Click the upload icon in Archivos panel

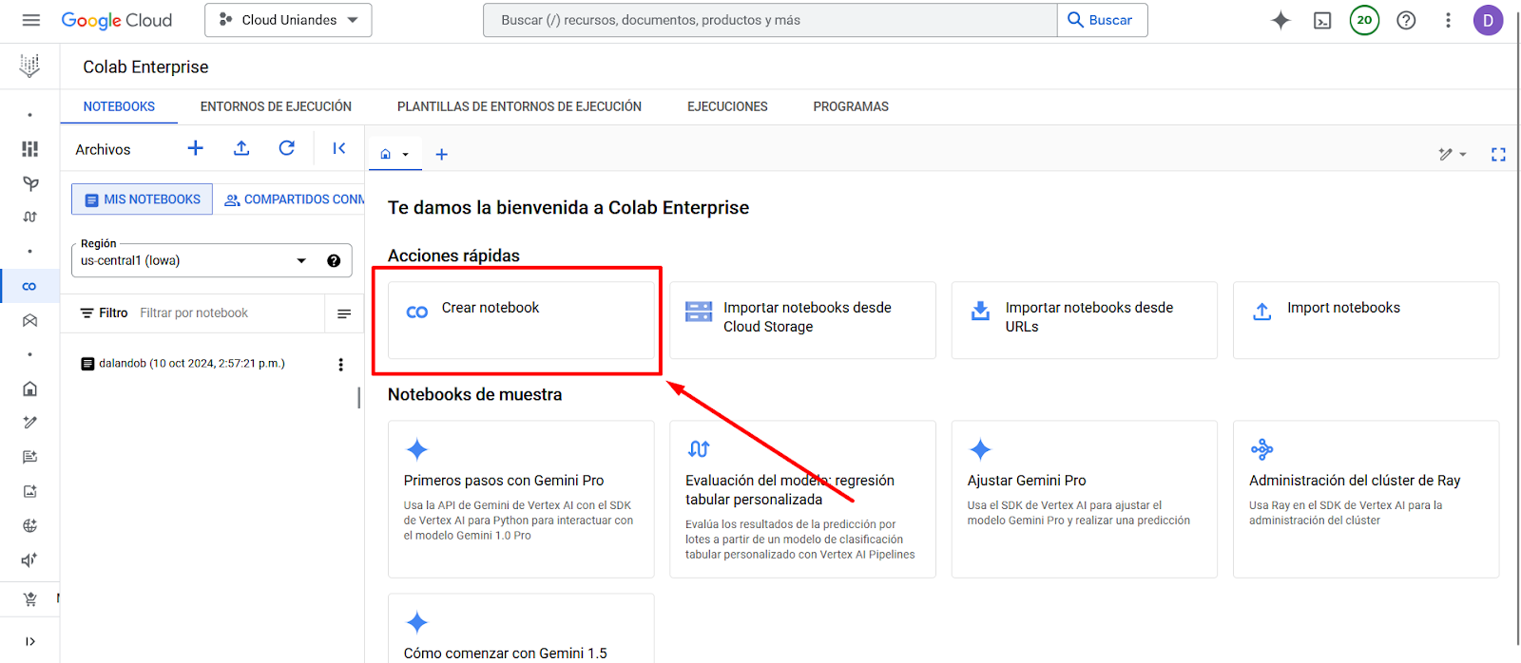[x=241, y=148]
